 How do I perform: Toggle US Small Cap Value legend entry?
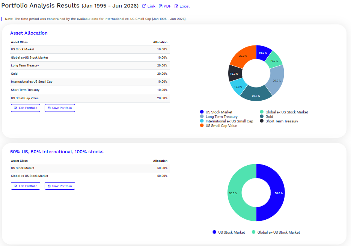[x=218, y=126]
